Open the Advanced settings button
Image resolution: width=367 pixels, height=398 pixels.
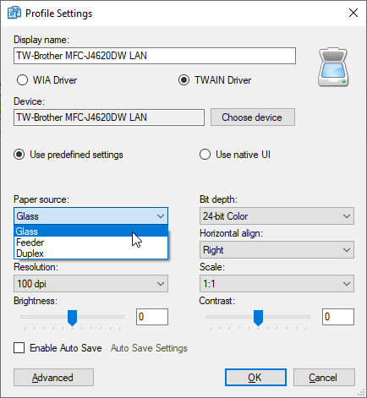(53, 378)
